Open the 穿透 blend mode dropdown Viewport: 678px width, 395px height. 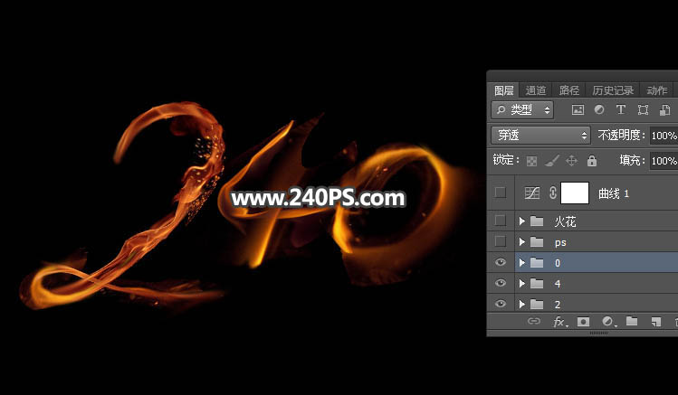click(540, 136)
